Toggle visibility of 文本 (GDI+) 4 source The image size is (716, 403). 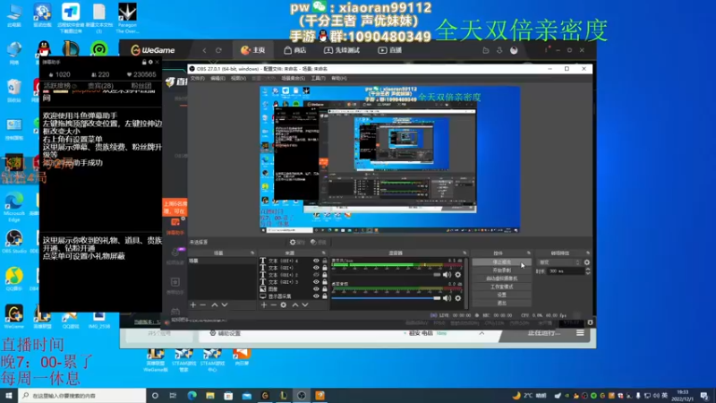click(x=316, y=261)
